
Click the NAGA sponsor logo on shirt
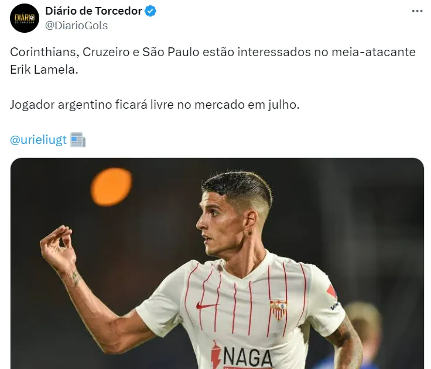(247, 357)
